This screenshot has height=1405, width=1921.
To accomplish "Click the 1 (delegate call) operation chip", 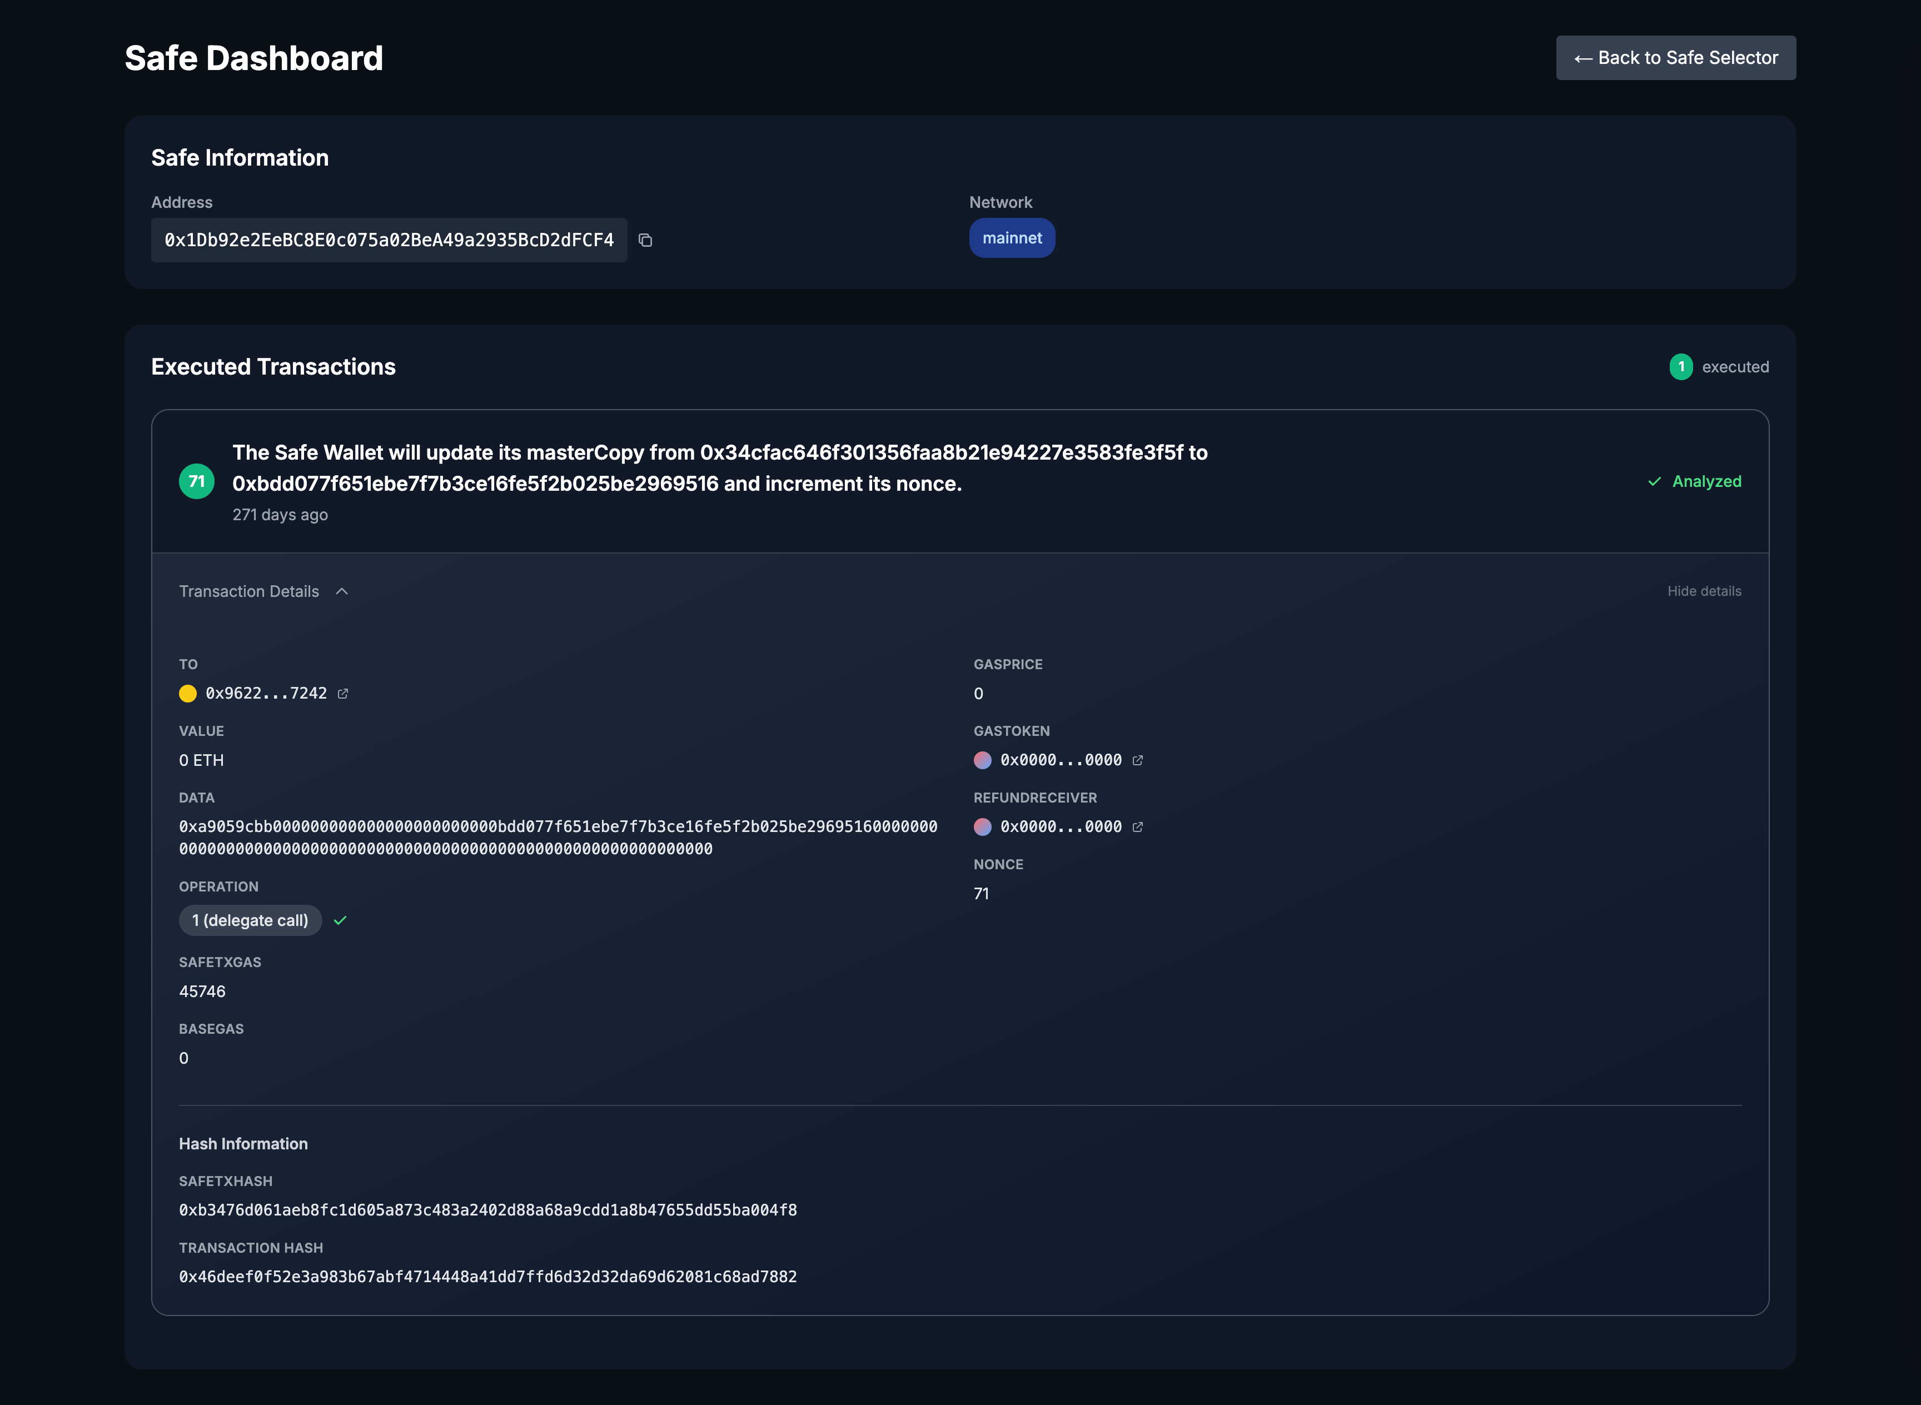I will [250, 920].
